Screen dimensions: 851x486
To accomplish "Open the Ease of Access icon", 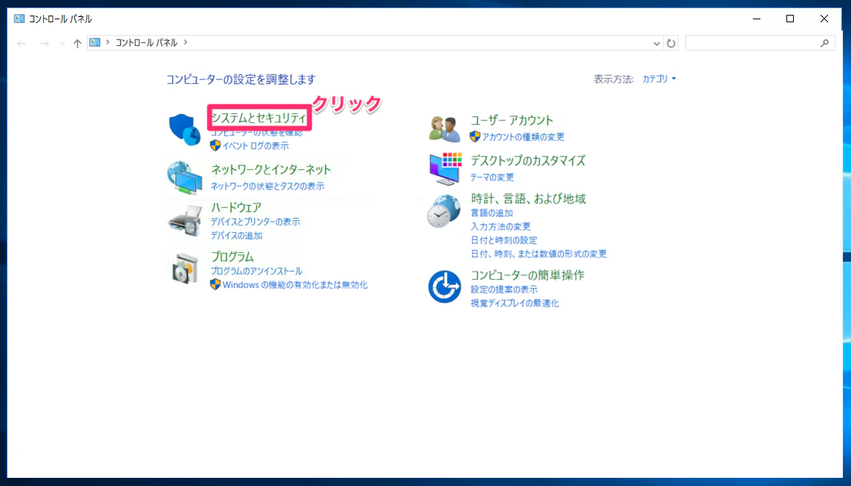I will (445, 286).
